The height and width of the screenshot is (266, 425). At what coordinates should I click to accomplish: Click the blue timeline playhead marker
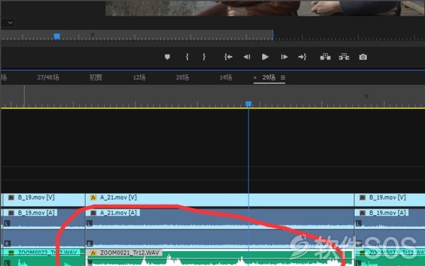pyautogui.click(x=249, y=104)
